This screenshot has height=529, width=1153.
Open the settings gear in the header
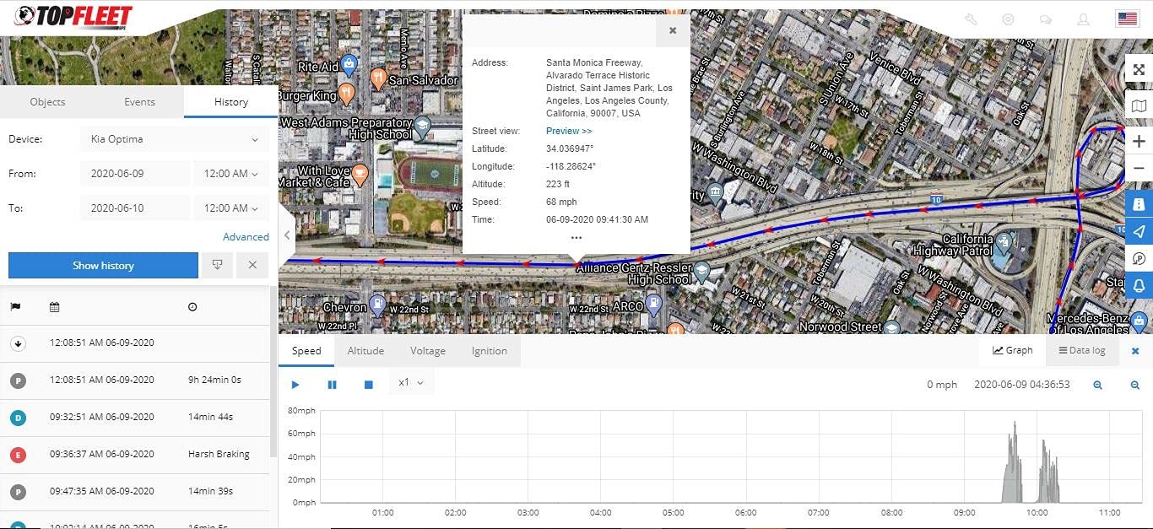(x=1008, y=19)
